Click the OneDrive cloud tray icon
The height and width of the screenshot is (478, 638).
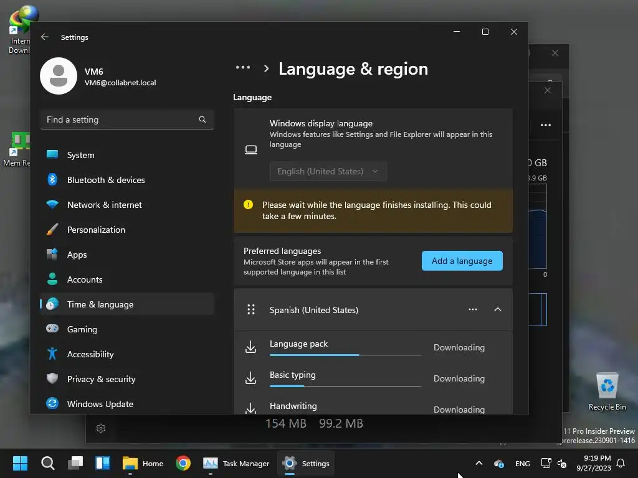(499, 463)
